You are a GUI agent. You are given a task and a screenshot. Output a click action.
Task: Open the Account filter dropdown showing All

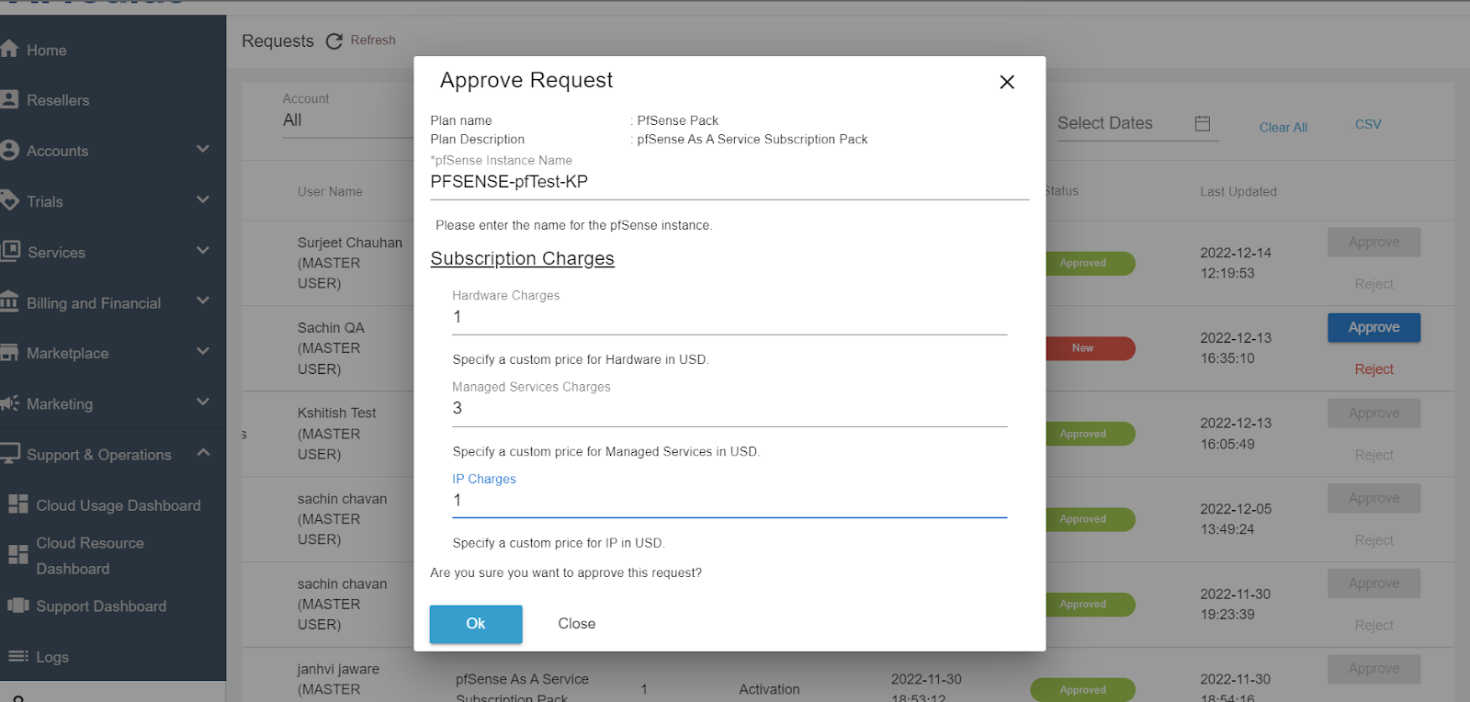347,120
